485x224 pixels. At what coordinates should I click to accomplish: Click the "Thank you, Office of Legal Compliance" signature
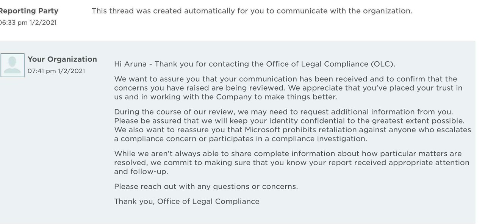[x=186, y=202]
